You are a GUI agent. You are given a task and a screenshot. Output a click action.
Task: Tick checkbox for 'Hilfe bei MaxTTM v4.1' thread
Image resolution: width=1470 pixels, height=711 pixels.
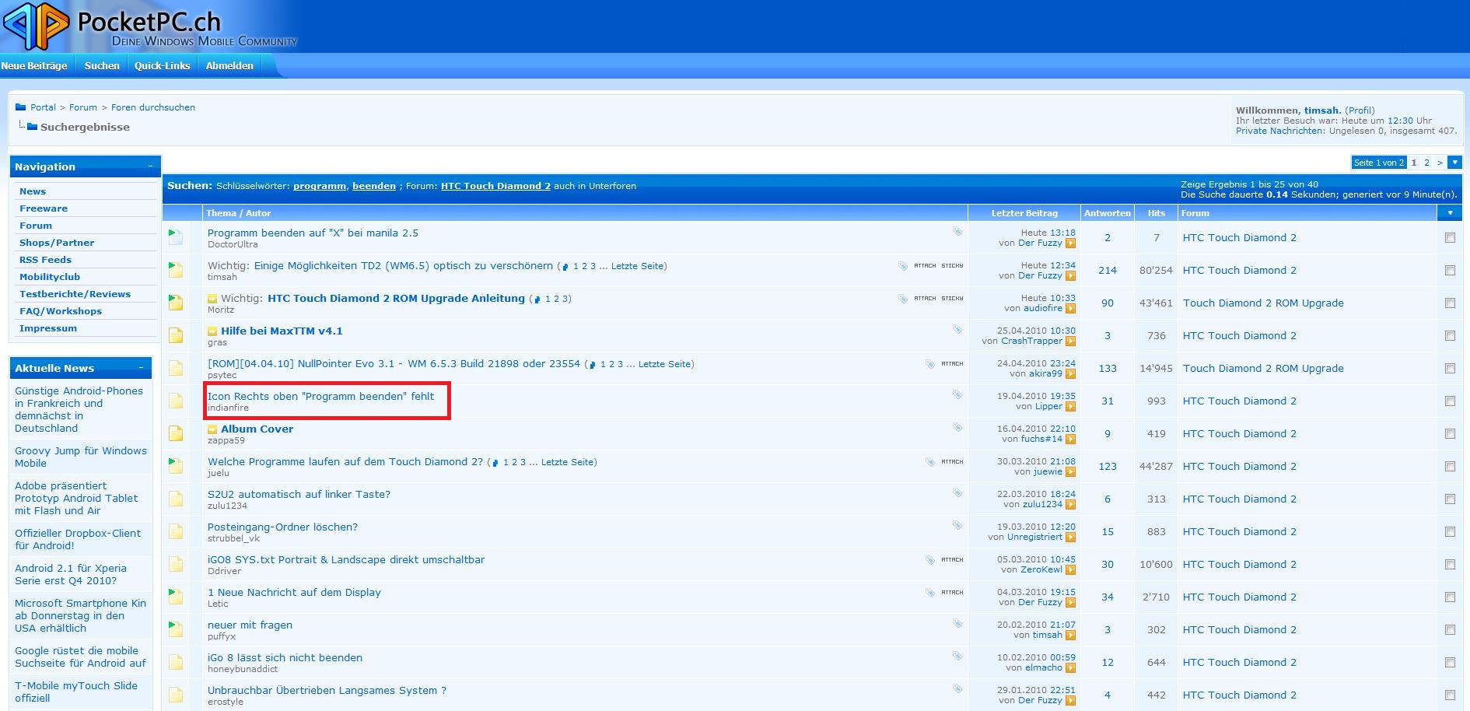(1450, 336)
